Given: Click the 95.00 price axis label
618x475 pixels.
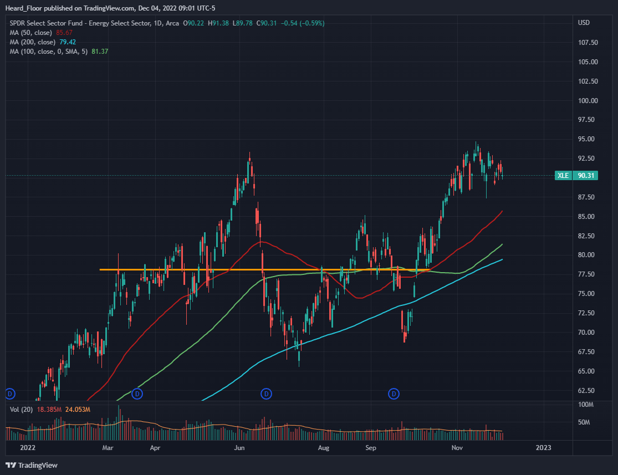Looking at the screenshot, I should (x=586, y=139).
